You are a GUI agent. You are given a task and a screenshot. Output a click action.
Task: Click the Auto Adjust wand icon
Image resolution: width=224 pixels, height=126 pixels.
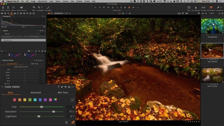[x=48, y=7]
